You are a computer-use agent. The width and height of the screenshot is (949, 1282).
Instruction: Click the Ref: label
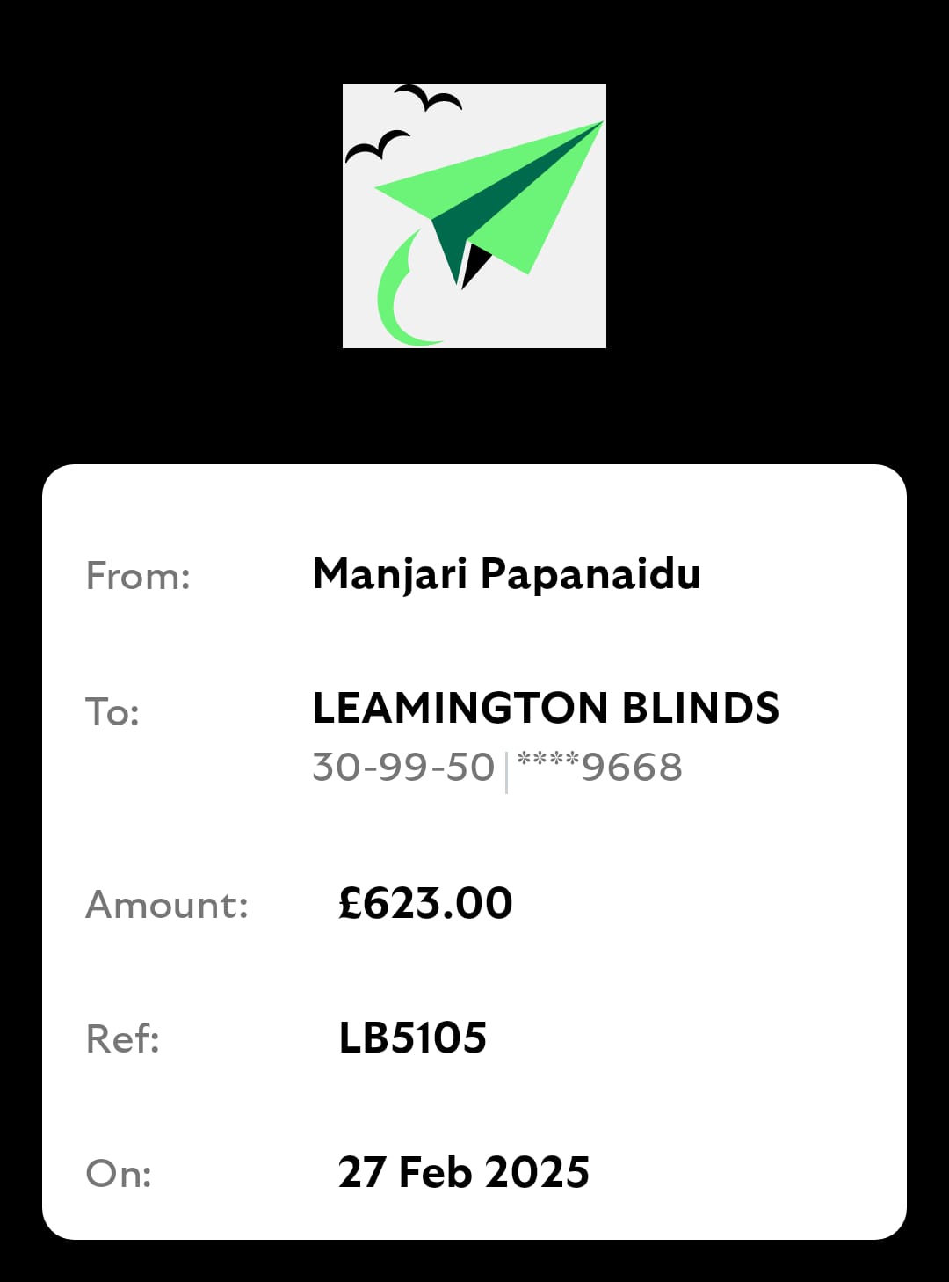[x=123, y=1039]
